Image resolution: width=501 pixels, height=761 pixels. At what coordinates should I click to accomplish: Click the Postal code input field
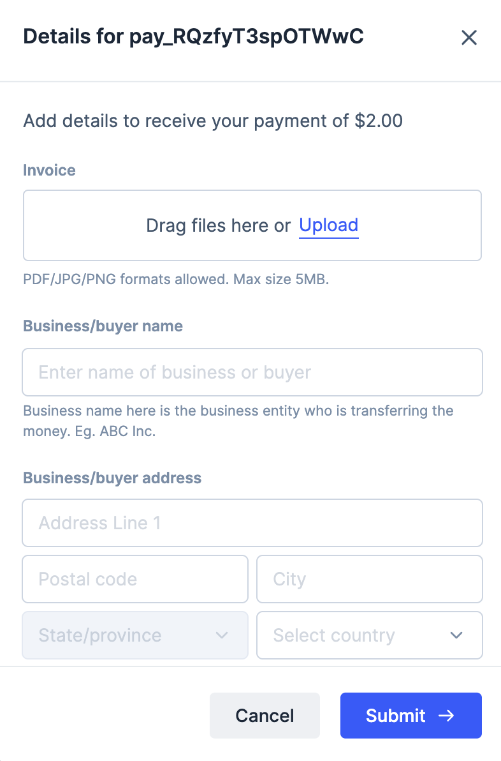click(134, 579)
